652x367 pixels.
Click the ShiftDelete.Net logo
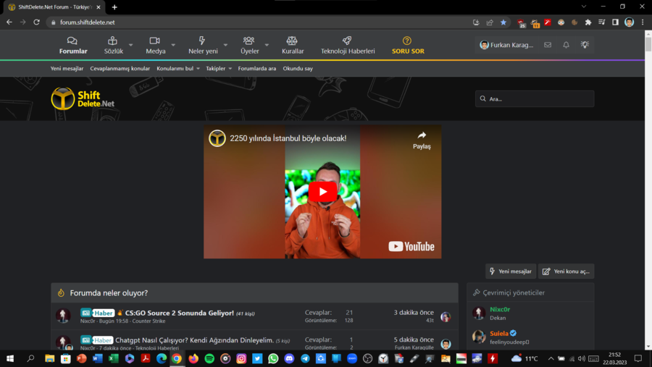[x=83, y=98]
